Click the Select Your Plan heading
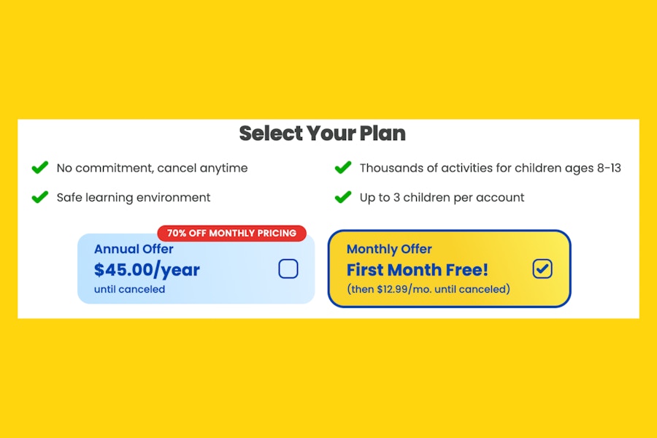Viewport: 657px width, 438px height. (x=322, y=134)
